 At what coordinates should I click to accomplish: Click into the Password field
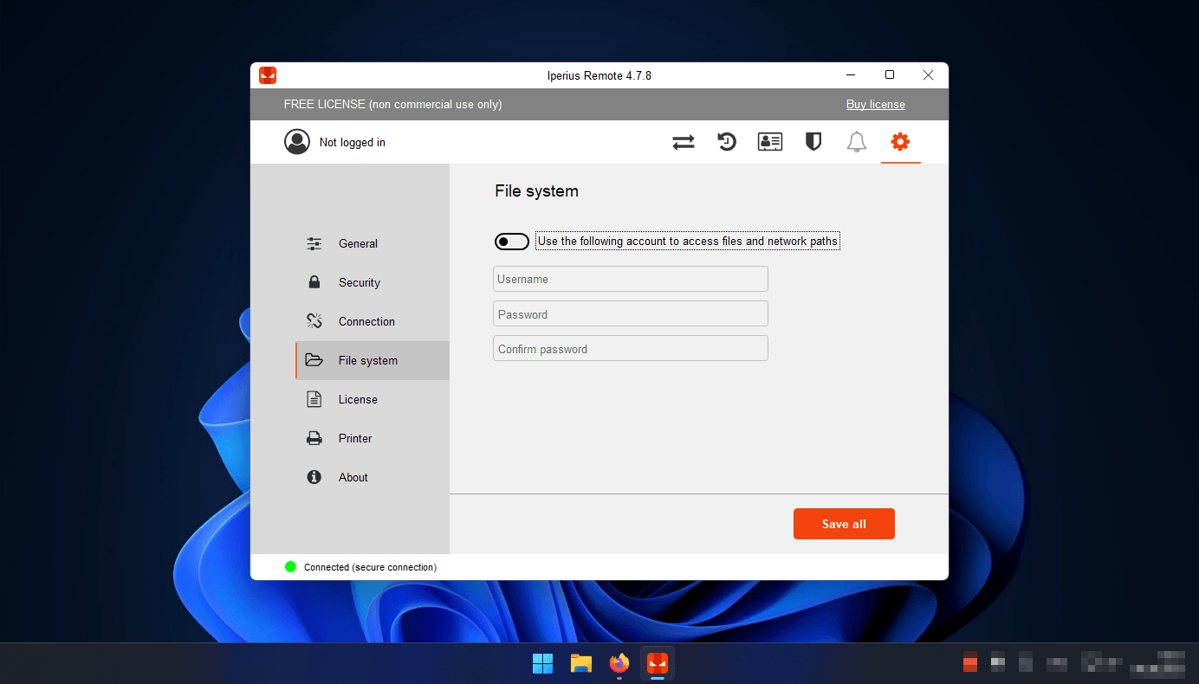[631, 313]
